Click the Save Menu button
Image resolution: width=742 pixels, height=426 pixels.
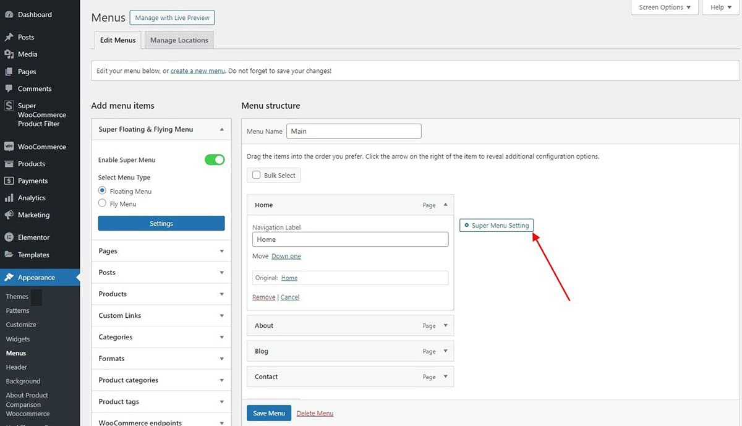pyautogui.click(x=269, y=413)
